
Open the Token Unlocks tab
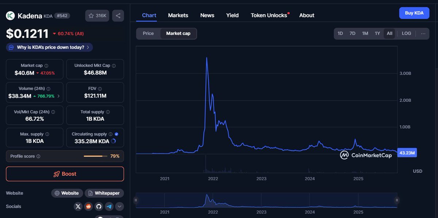point(269,15)
